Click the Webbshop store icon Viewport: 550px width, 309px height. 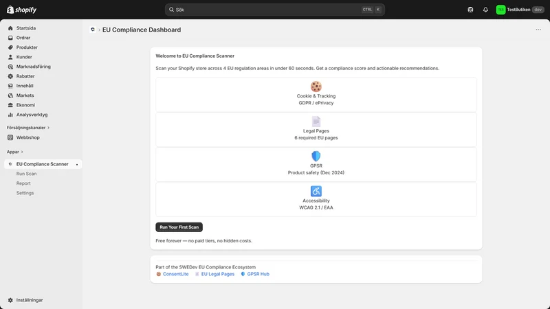click(10, 137)
